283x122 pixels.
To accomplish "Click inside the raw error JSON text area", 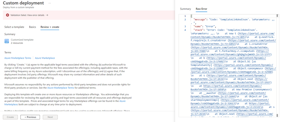I will [233, 66].
